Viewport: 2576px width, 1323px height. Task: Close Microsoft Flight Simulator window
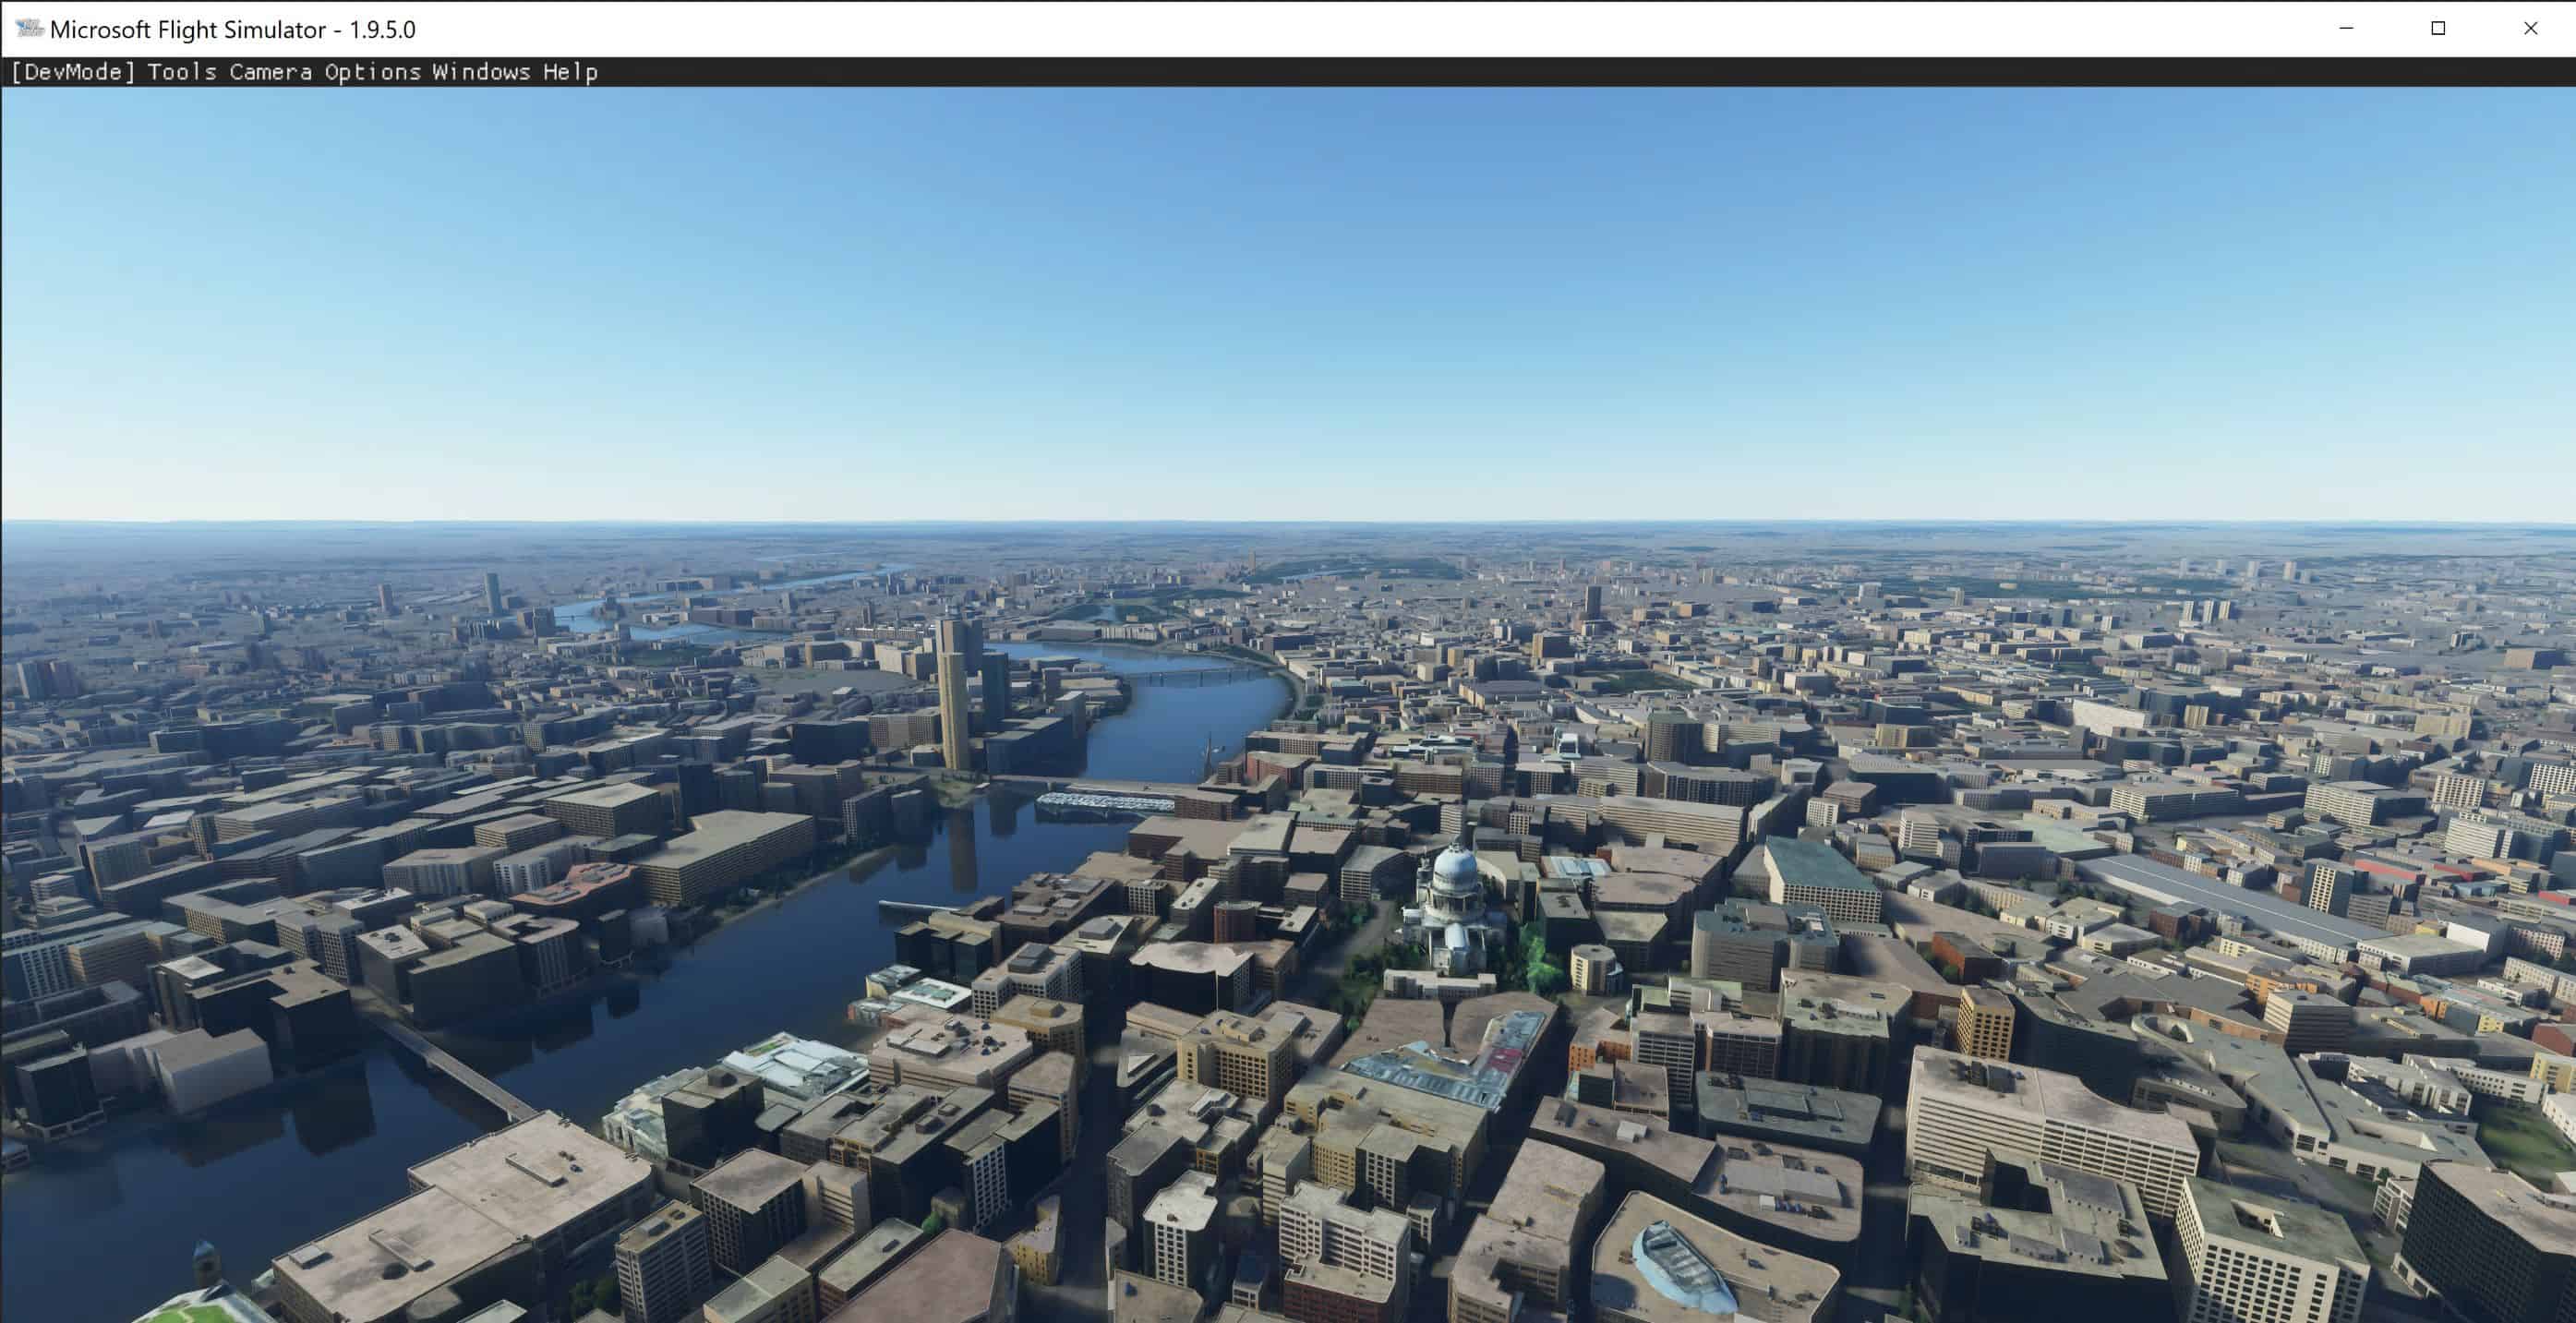click(x=2530, y=28)
